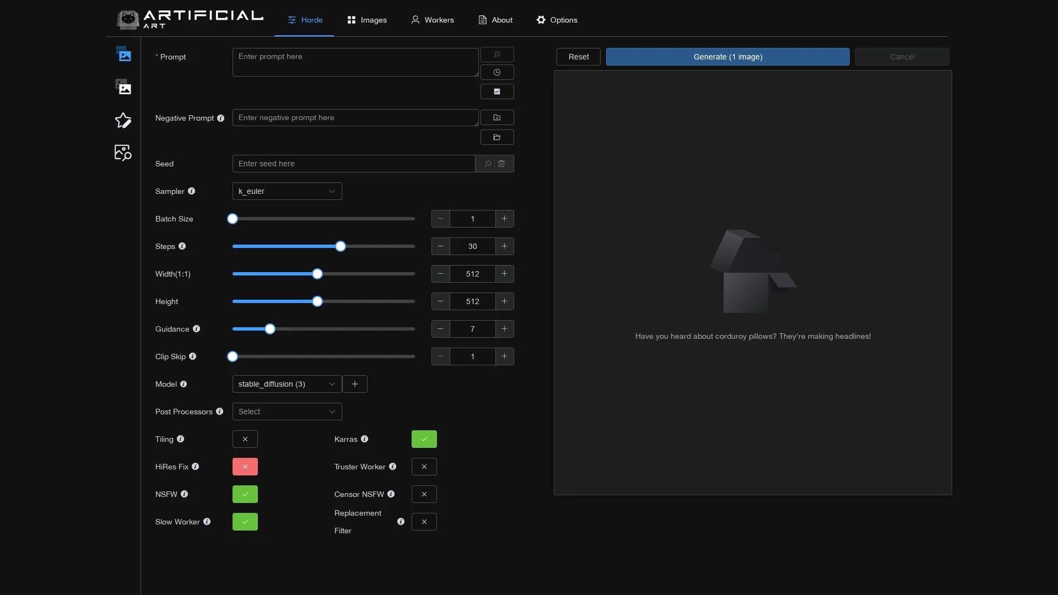Click the Steps value field showing 30
This screenshot has height=595, width=1058.
473,246
